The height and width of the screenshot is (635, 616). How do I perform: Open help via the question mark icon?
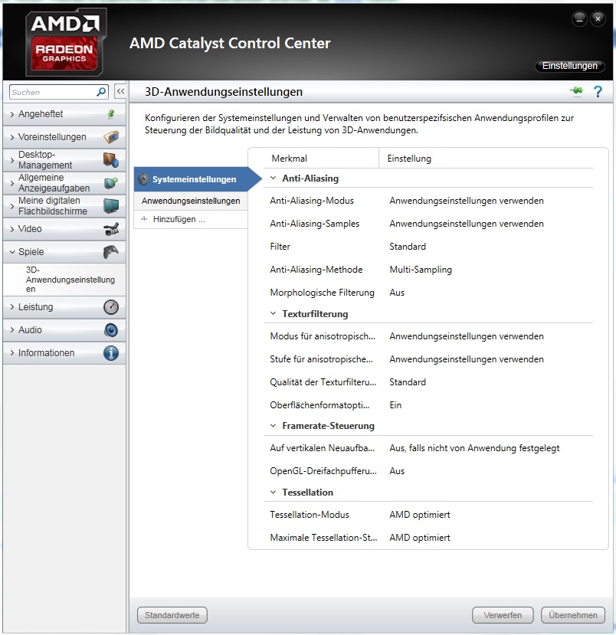598,91
